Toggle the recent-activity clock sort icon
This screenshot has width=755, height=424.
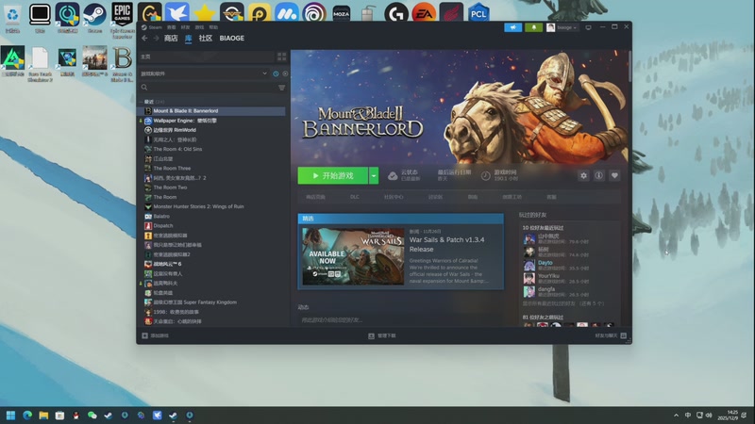click(276, 73)
